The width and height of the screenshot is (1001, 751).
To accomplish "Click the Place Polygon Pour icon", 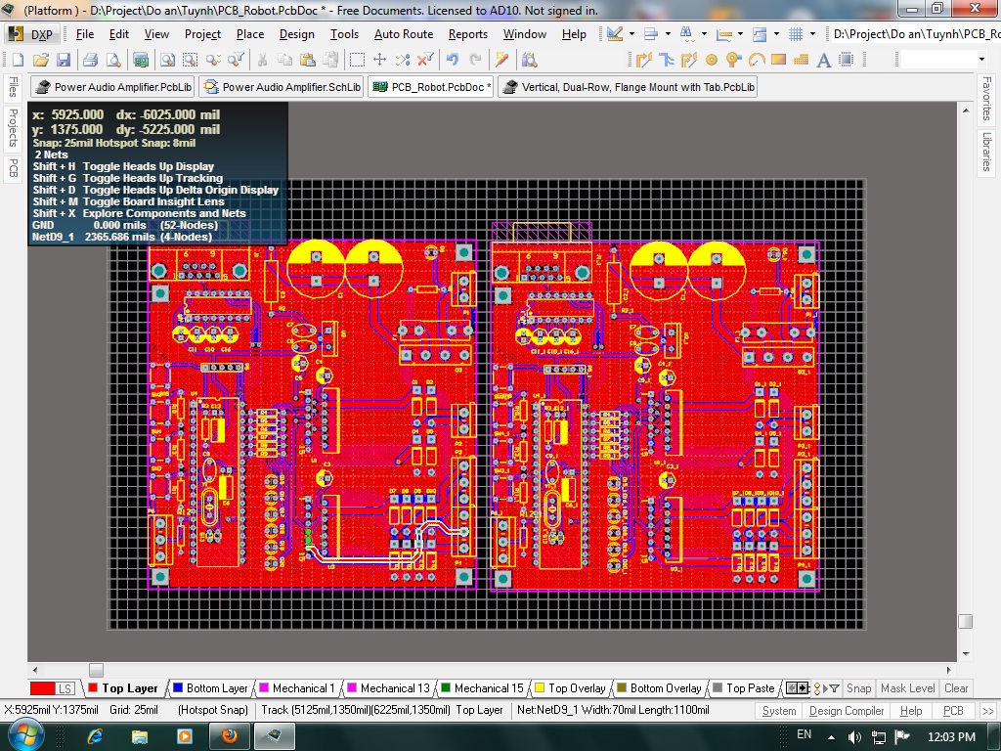I will pyautogui.click(x=801, y=60).
